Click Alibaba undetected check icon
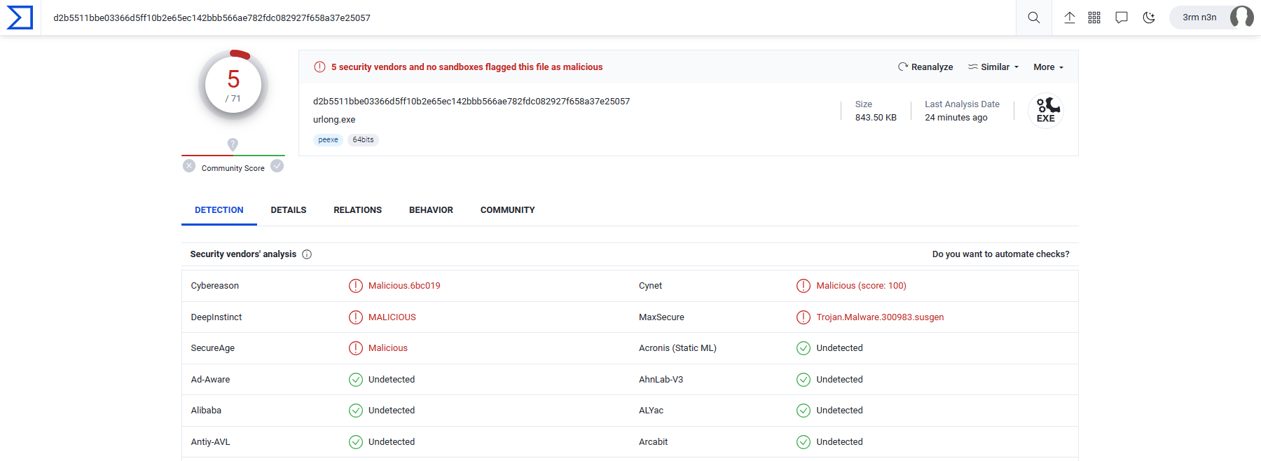Viewport: 1261px width, 461px height. (356, 411)
